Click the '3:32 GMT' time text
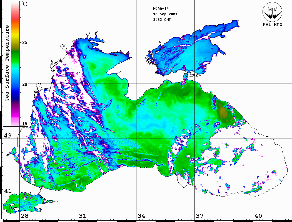The image size is (292, 222). pyautogui.click(x=162, y=19)
